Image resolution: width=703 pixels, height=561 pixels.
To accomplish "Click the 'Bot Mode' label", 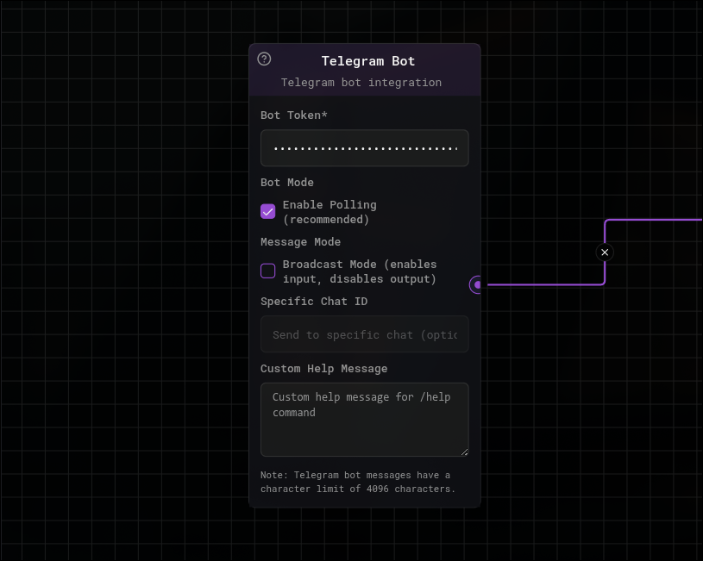I will pos(287,183).
